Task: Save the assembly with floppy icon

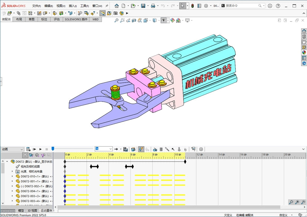Action: (143, 6)
